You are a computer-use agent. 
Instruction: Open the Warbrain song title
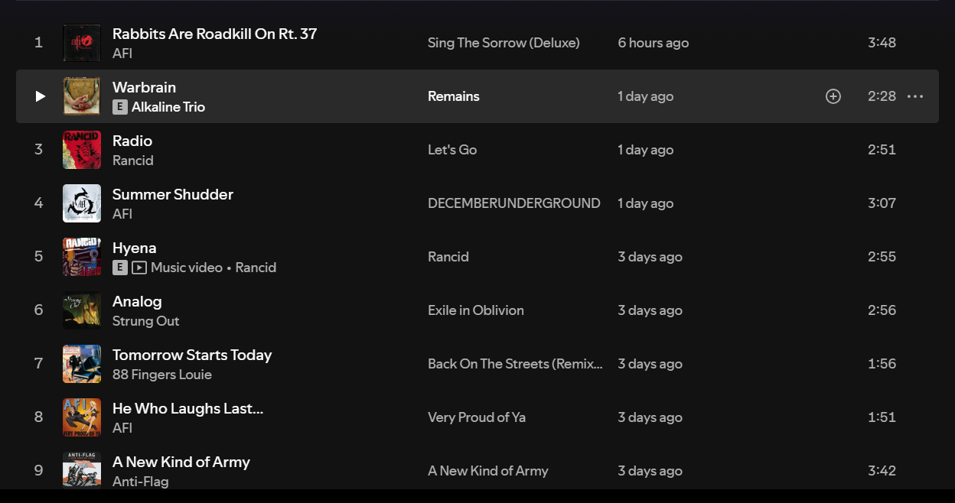144,87
